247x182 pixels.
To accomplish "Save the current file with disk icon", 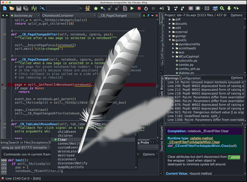I will (x=19, y=8).
